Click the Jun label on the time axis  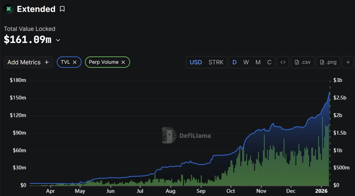click(x=110, y=191)
